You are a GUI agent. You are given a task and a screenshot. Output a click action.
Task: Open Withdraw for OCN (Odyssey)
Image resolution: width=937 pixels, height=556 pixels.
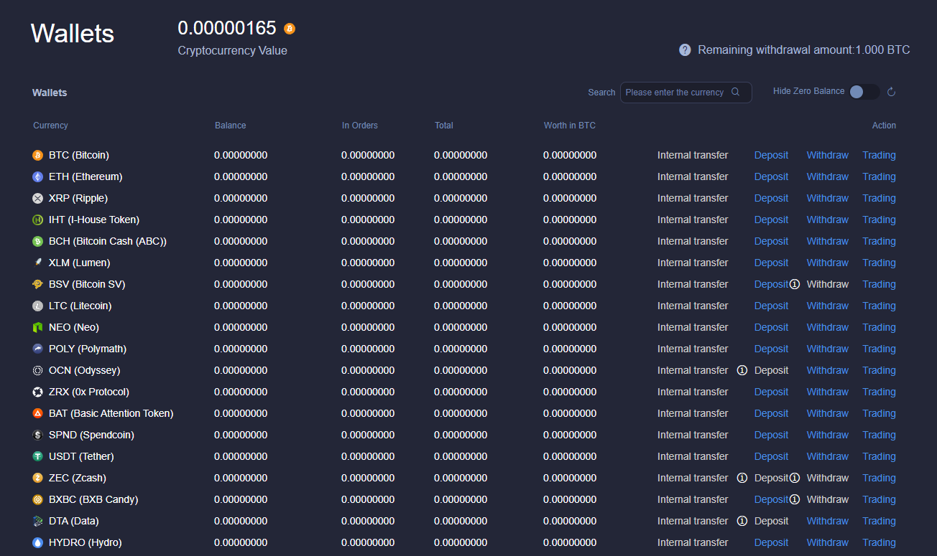tap(828, 370)
